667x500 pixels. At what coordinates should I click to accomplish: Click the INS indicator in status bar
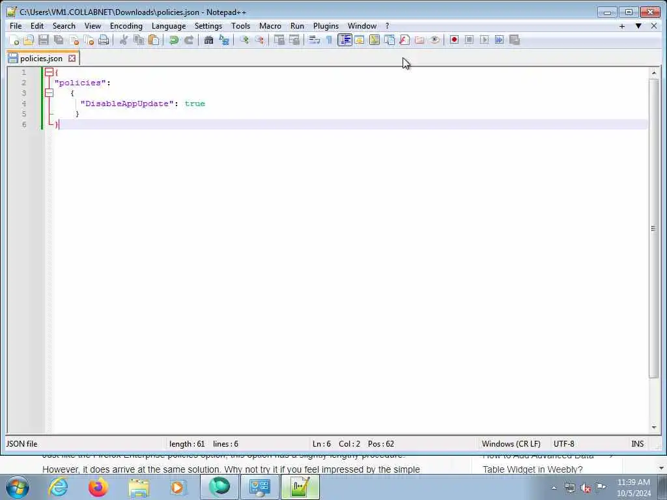637,444
